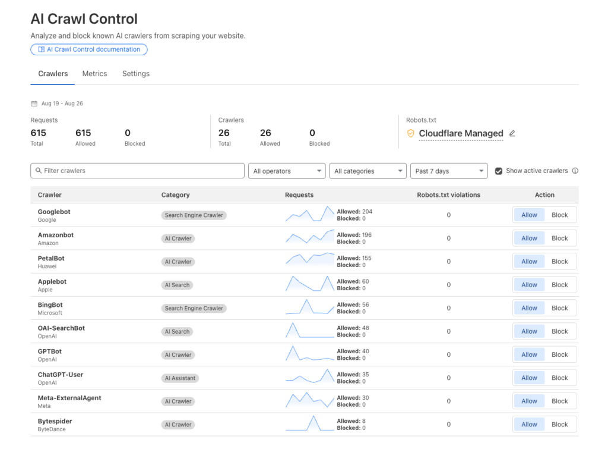
Task: Focus the Filter crawlers search field
Action: click(137, 171)
